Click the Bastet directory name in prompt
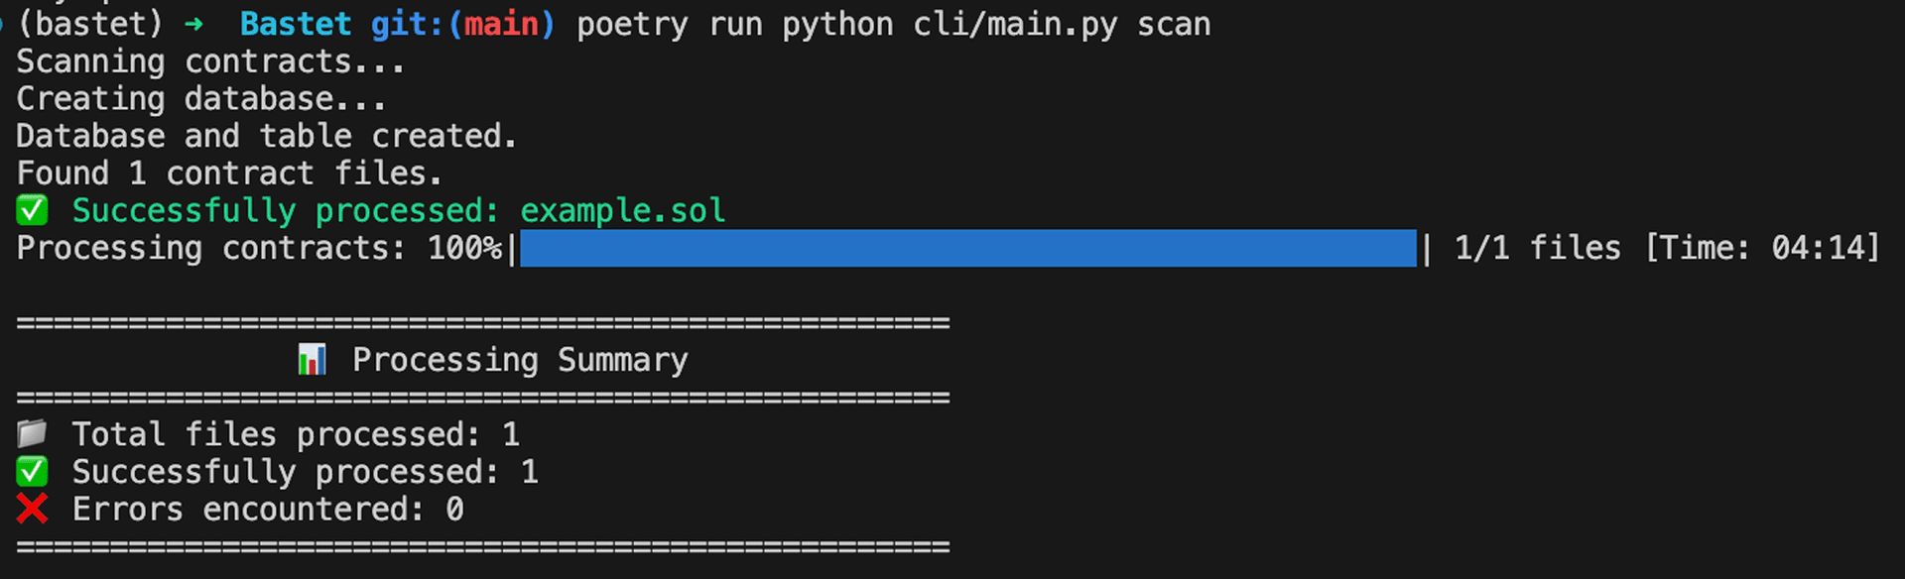The height and width of the screenshot is (579, 1905). (x=296, y=24)
